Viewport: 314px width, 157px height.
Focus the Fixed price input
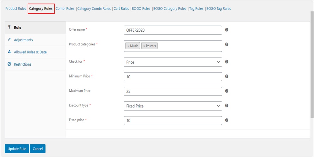pyautogui.click(x=173, y=121)
